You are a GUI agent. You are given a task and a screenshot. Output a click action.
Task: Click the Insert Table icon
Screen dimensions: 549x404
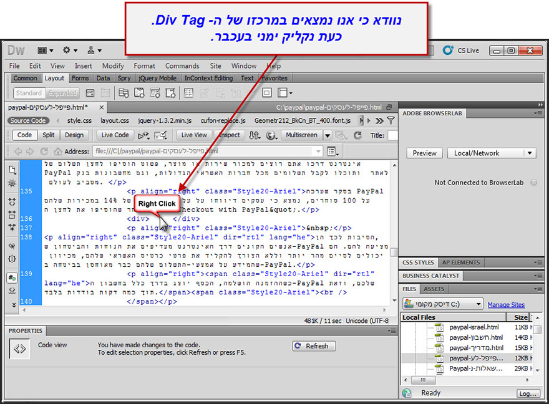(x=188, y=93)
